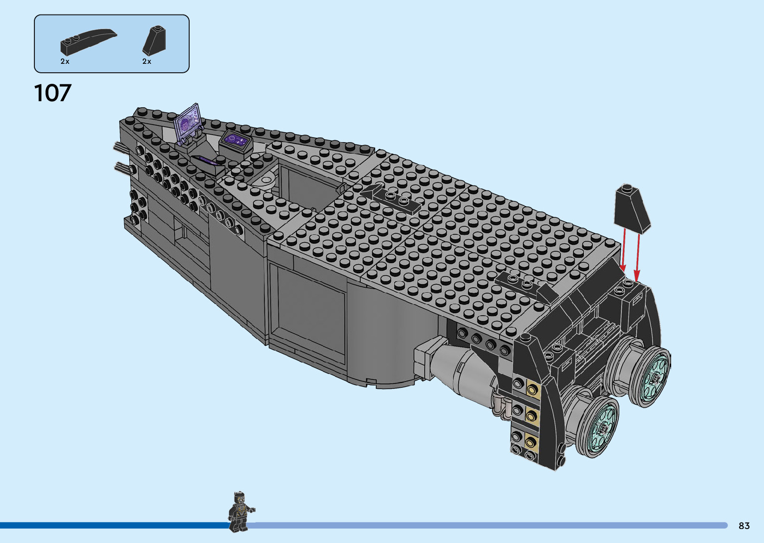Click the Black Panther minifigure progress marker
The image size is (764, 543).
pyautogui.click(x=240, y=511)
